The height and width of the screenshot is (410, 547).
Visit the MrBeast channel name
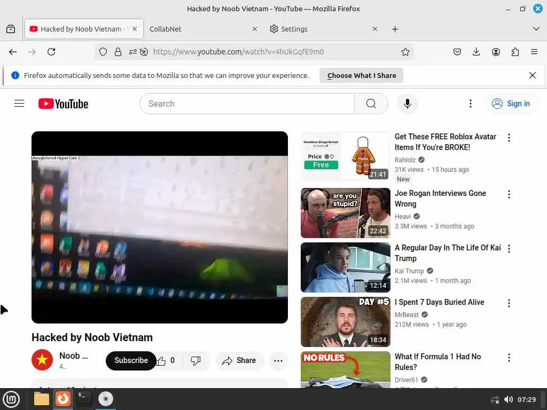click(407, 315)
